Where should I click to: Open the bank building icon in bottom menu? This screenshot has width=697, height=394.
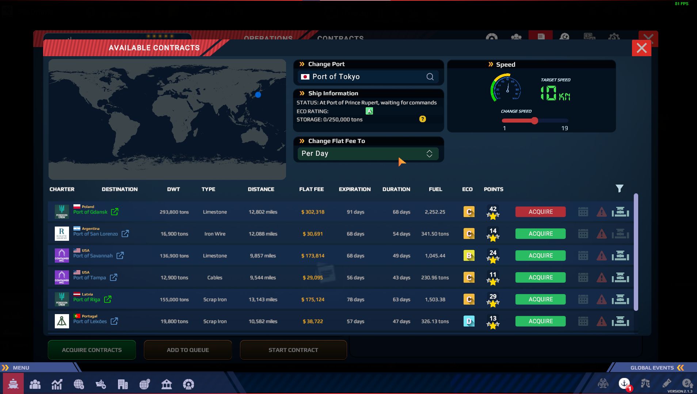click(x=167, y=384)
